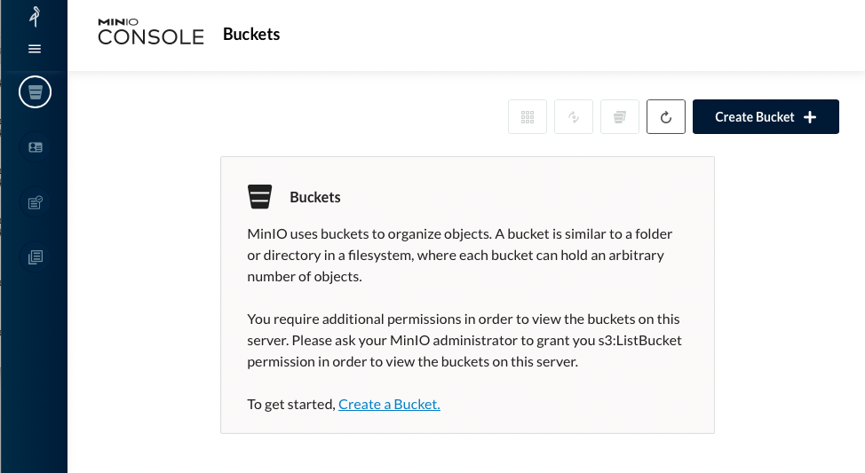
Task: Select multiple buckets via grid icon
Action: [x=528, y=117]
